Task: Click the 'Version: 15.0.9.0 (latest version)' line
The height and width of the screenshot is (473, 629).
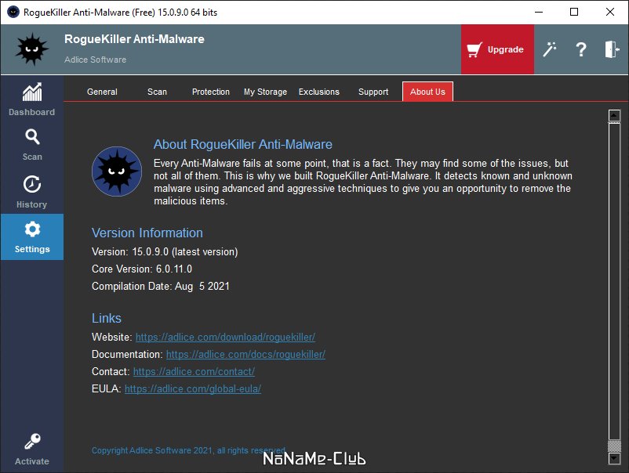Action: click(165, 252)
